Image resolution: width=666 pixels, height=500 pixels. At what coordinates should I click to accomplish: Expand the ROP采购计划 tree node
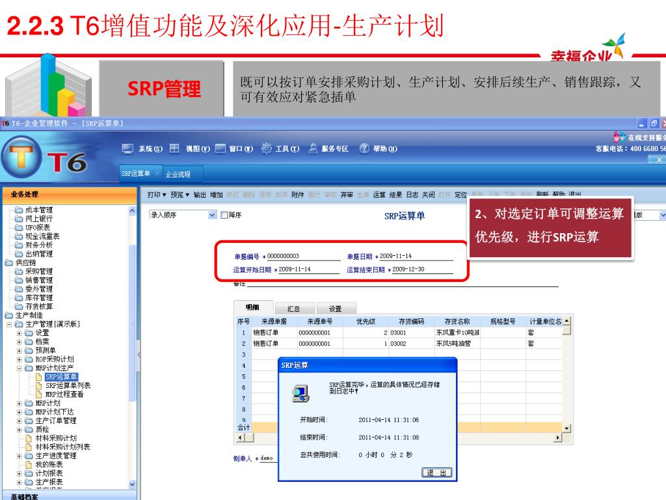click(19, 359)
